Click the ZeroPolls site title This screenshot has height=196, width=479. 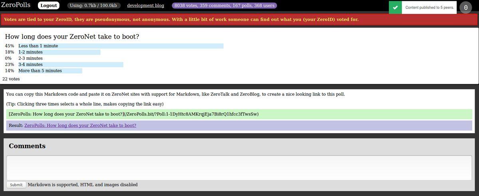[16, 5]
